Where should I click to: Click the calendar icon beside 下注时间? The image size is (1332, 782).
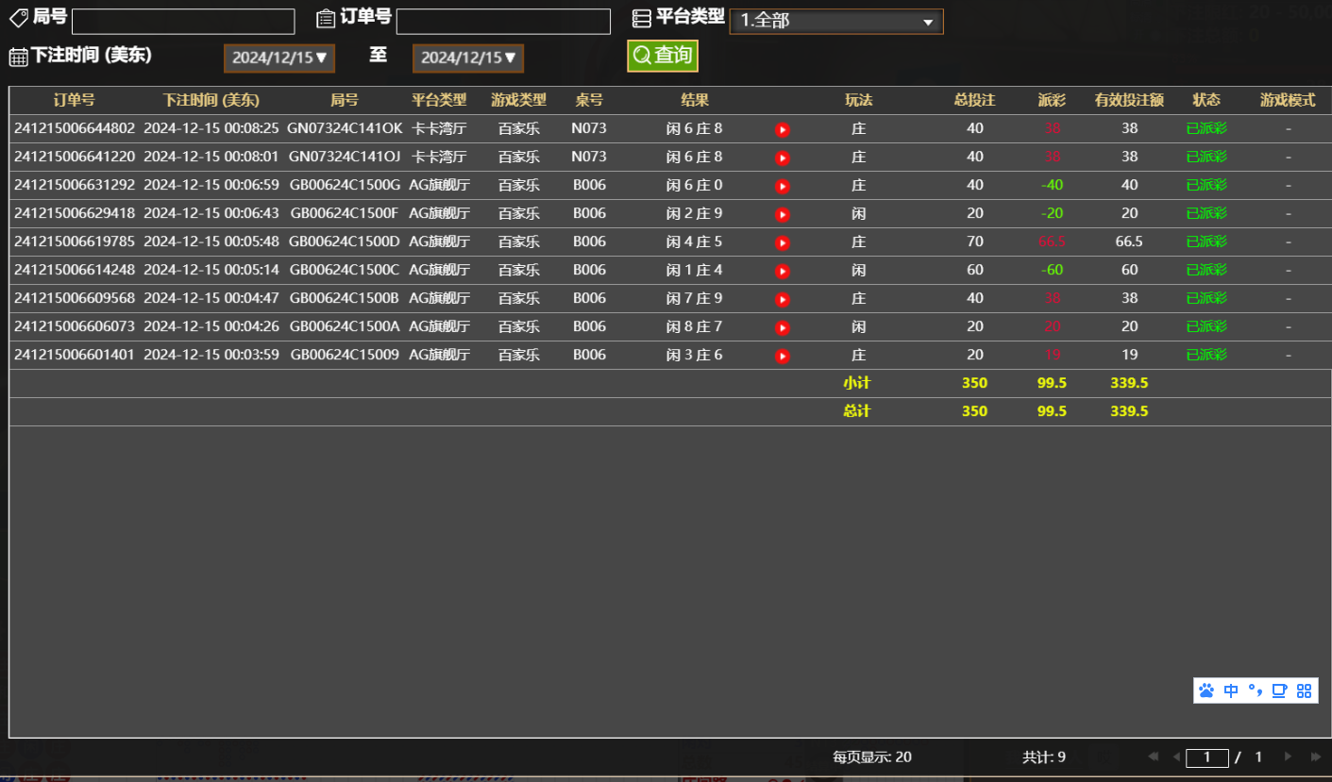[x=17, y=55]
